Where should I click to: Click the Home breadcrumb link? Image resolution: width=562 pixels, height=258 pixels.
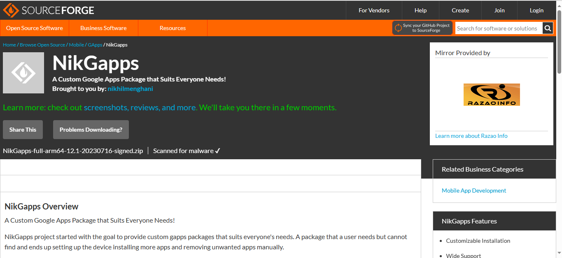pos(9,45)
